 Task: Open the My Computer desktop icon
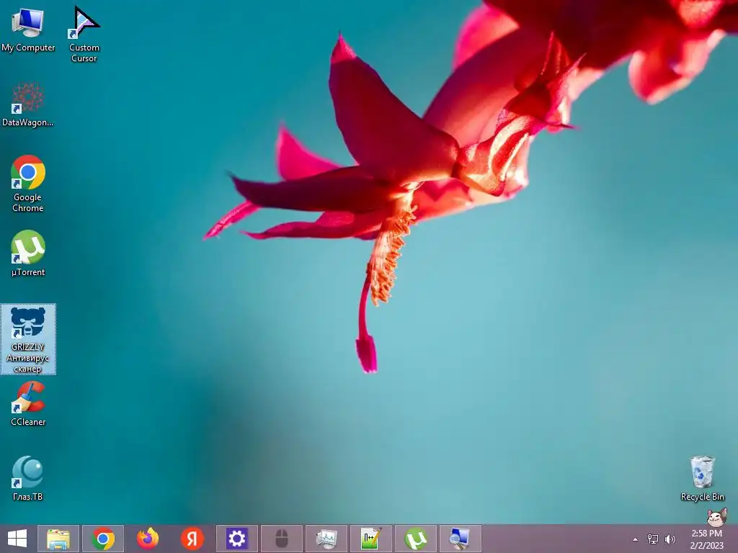click(x=28, y=30)
